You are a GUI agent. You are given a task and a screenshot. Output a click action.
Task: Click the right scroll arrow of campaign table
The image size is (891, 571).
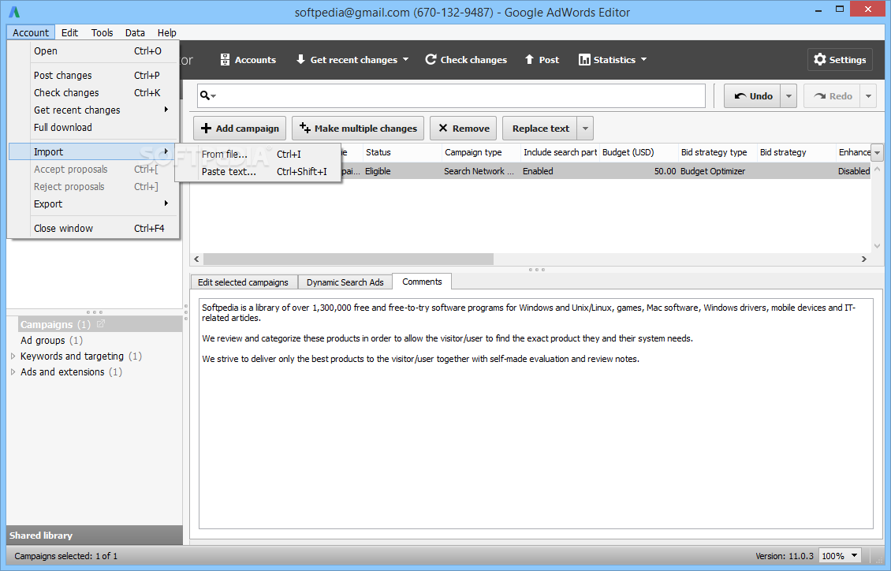pyautogui.click(x=864, y=259)
